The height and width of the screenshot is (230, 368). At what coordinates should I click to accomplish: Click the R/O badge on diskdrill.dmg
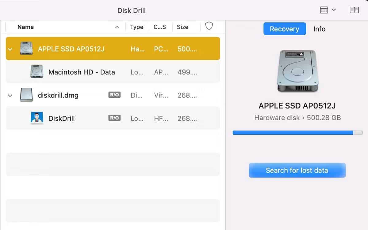(114, 95)
